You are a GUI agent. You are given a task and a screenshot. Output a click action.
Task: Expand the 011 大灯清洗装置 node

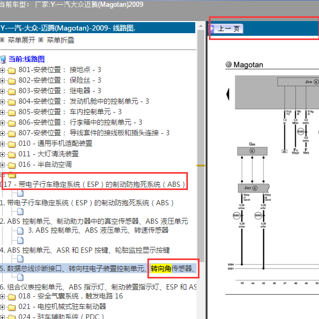[2, 154]
